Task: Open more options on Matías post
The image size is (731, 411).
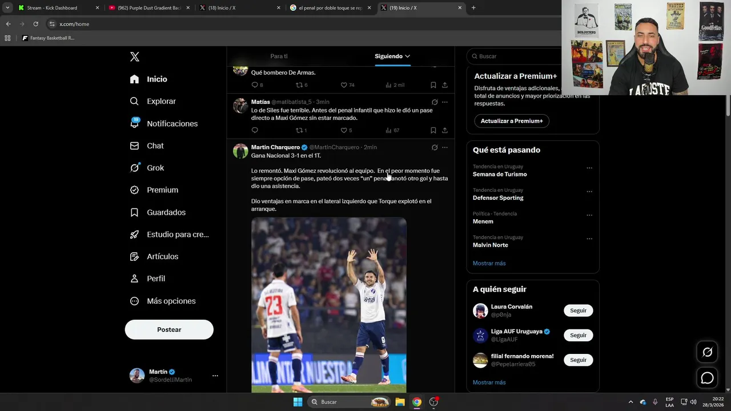Action: click(x=445, y=102)
